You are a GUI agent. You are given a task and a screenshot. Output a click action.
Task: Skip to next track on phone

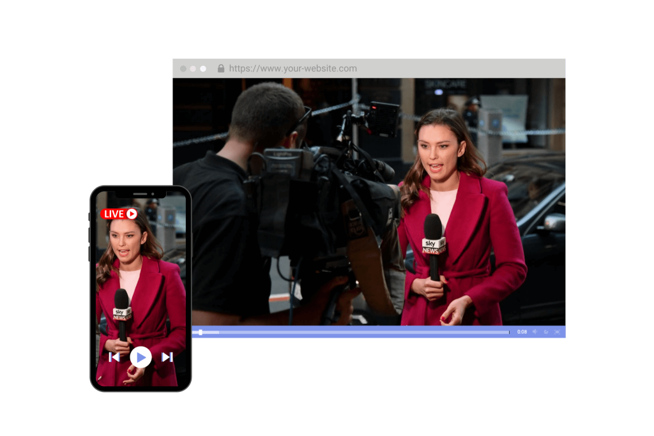tap(167, 357)
